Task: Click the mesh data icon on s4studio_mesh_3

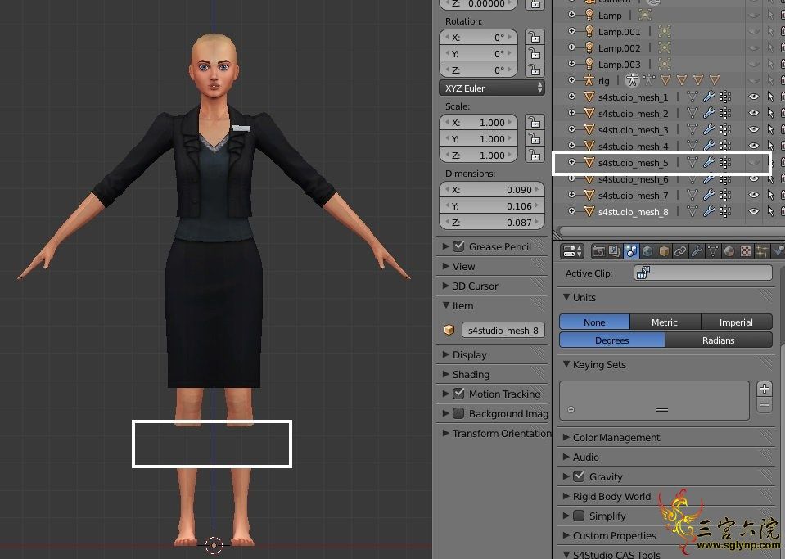Action: [x=692, y=129]
